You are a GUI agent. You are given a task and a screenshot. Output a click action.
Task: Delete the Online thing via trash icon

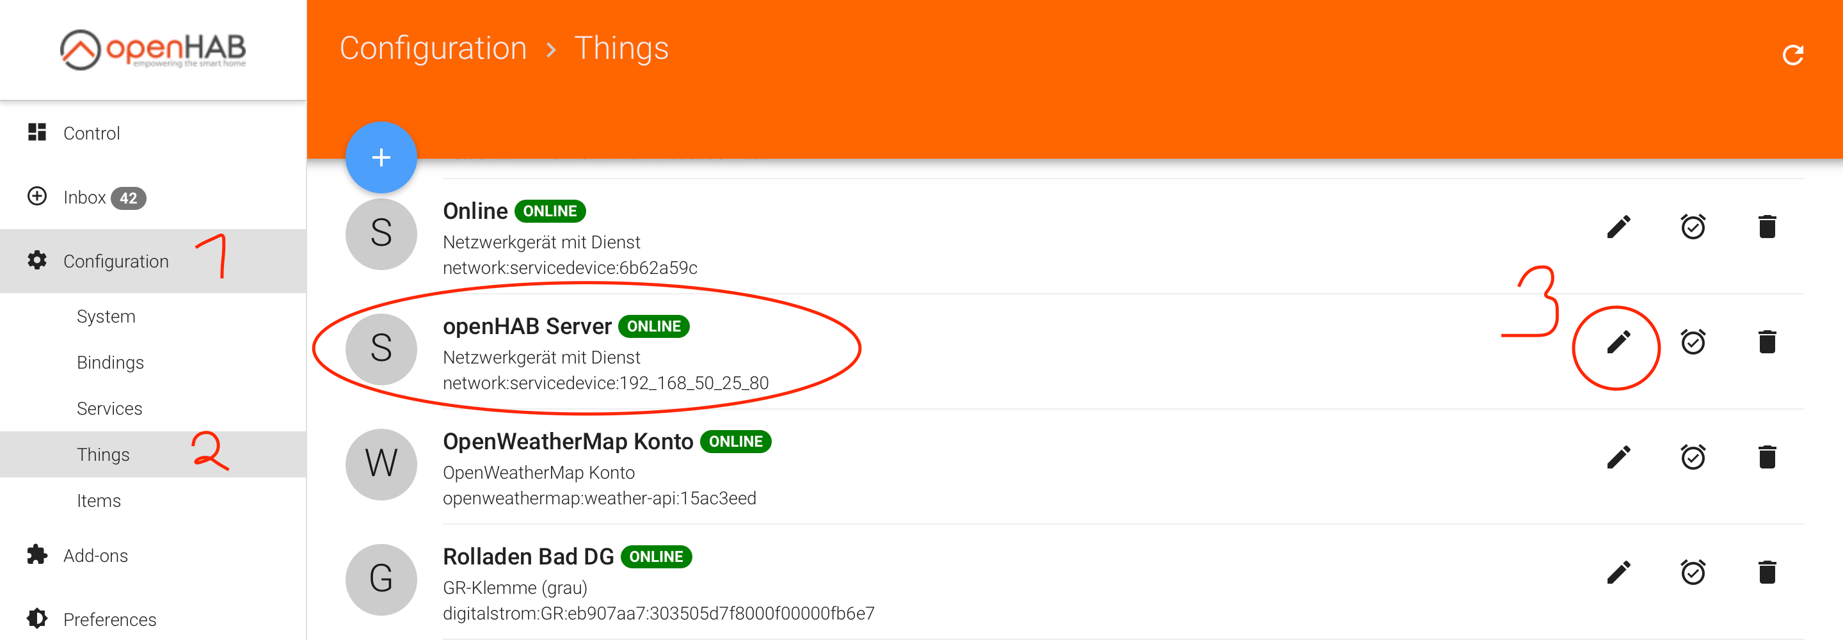point(1766,227)
